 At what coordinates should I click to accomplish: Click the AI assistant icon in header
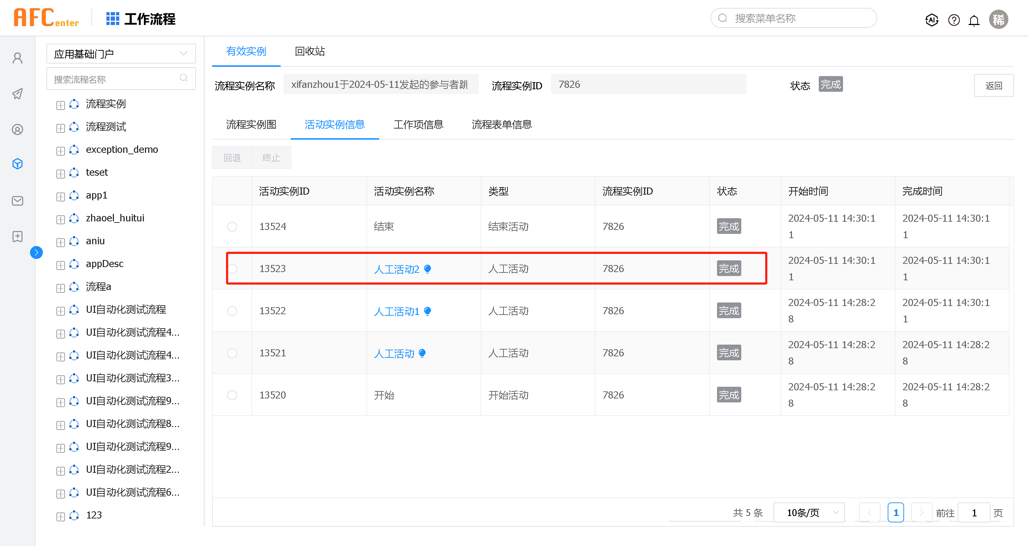(x=932, y=20)
